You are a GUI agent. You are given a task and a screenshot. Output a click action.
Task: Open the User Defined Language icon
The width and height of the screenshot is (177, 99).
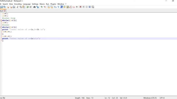click(x=64, y=7)
